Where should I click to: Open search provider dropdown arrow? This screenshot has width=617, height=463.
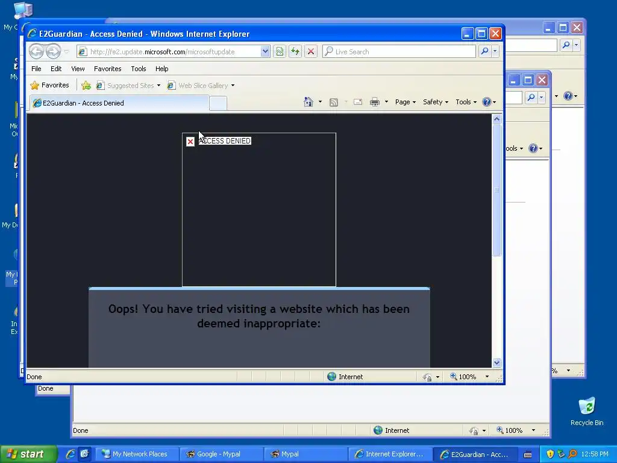coord(495,51)
